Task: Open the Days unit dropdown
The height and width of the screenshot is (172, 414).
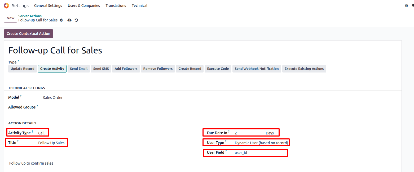Action: (270, 133)
